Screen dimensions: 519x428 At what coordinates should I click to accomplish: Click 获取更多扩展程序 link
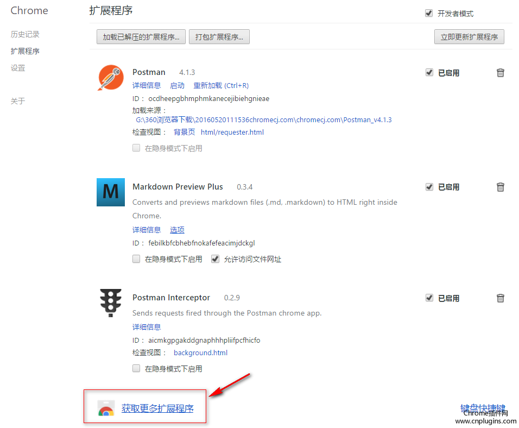(x=157, y=408)
